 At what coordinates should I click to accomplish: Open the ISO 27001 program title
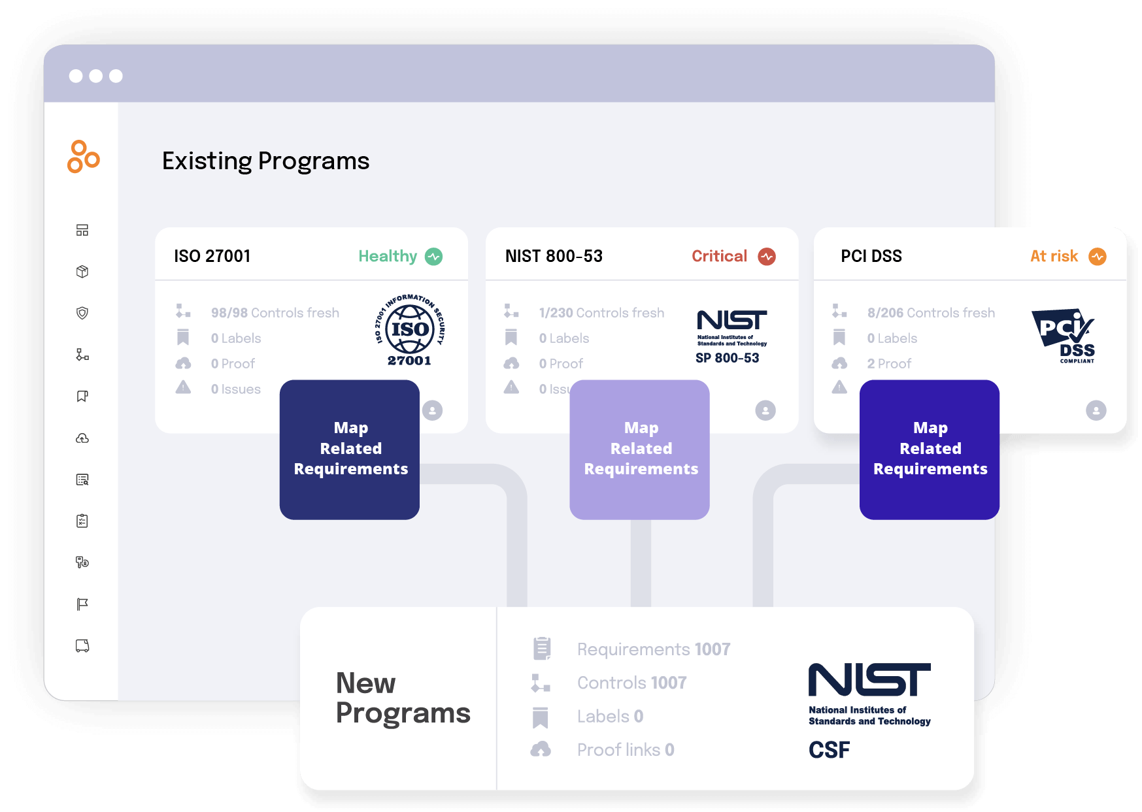[x=212, y=256]
